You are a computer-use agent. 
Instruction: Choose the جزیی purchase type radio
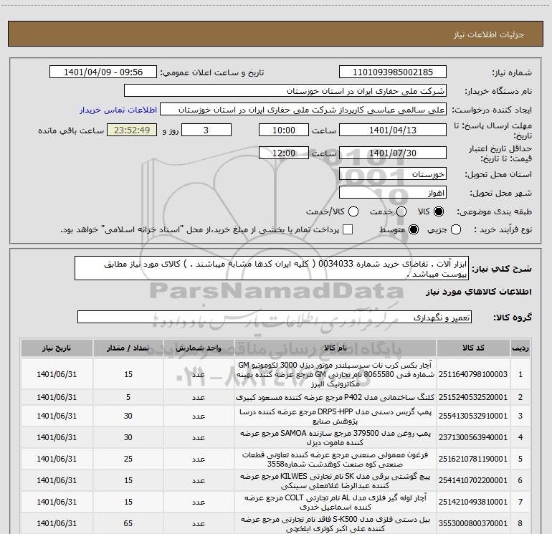pyautogui.click(x=456, y=230)
